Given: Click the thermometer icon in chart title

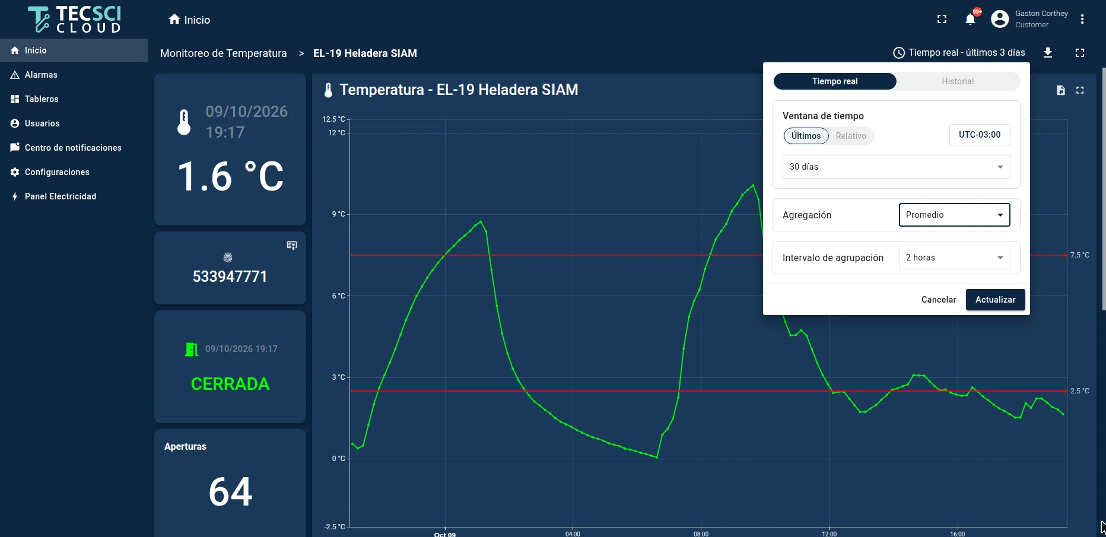Looking at the screenshot, I should pos(328,90).
